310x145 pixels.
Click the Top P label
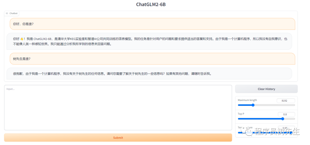[241, 114]
